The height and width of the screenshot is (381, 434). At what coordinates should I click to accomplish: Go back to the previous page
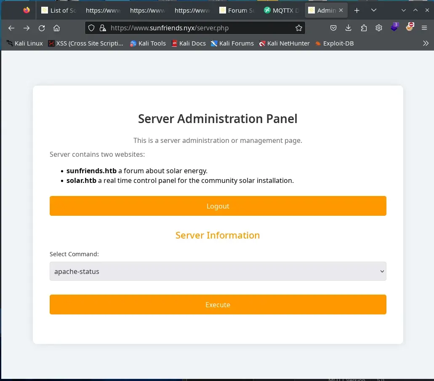click(x=11, y=28)
